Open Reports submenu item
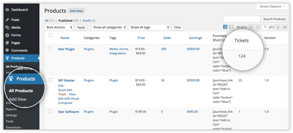The width and height of the screenshot is (293, 133). click(11, 109)
